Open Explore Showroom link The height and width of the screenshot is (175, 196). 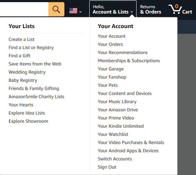28,121
